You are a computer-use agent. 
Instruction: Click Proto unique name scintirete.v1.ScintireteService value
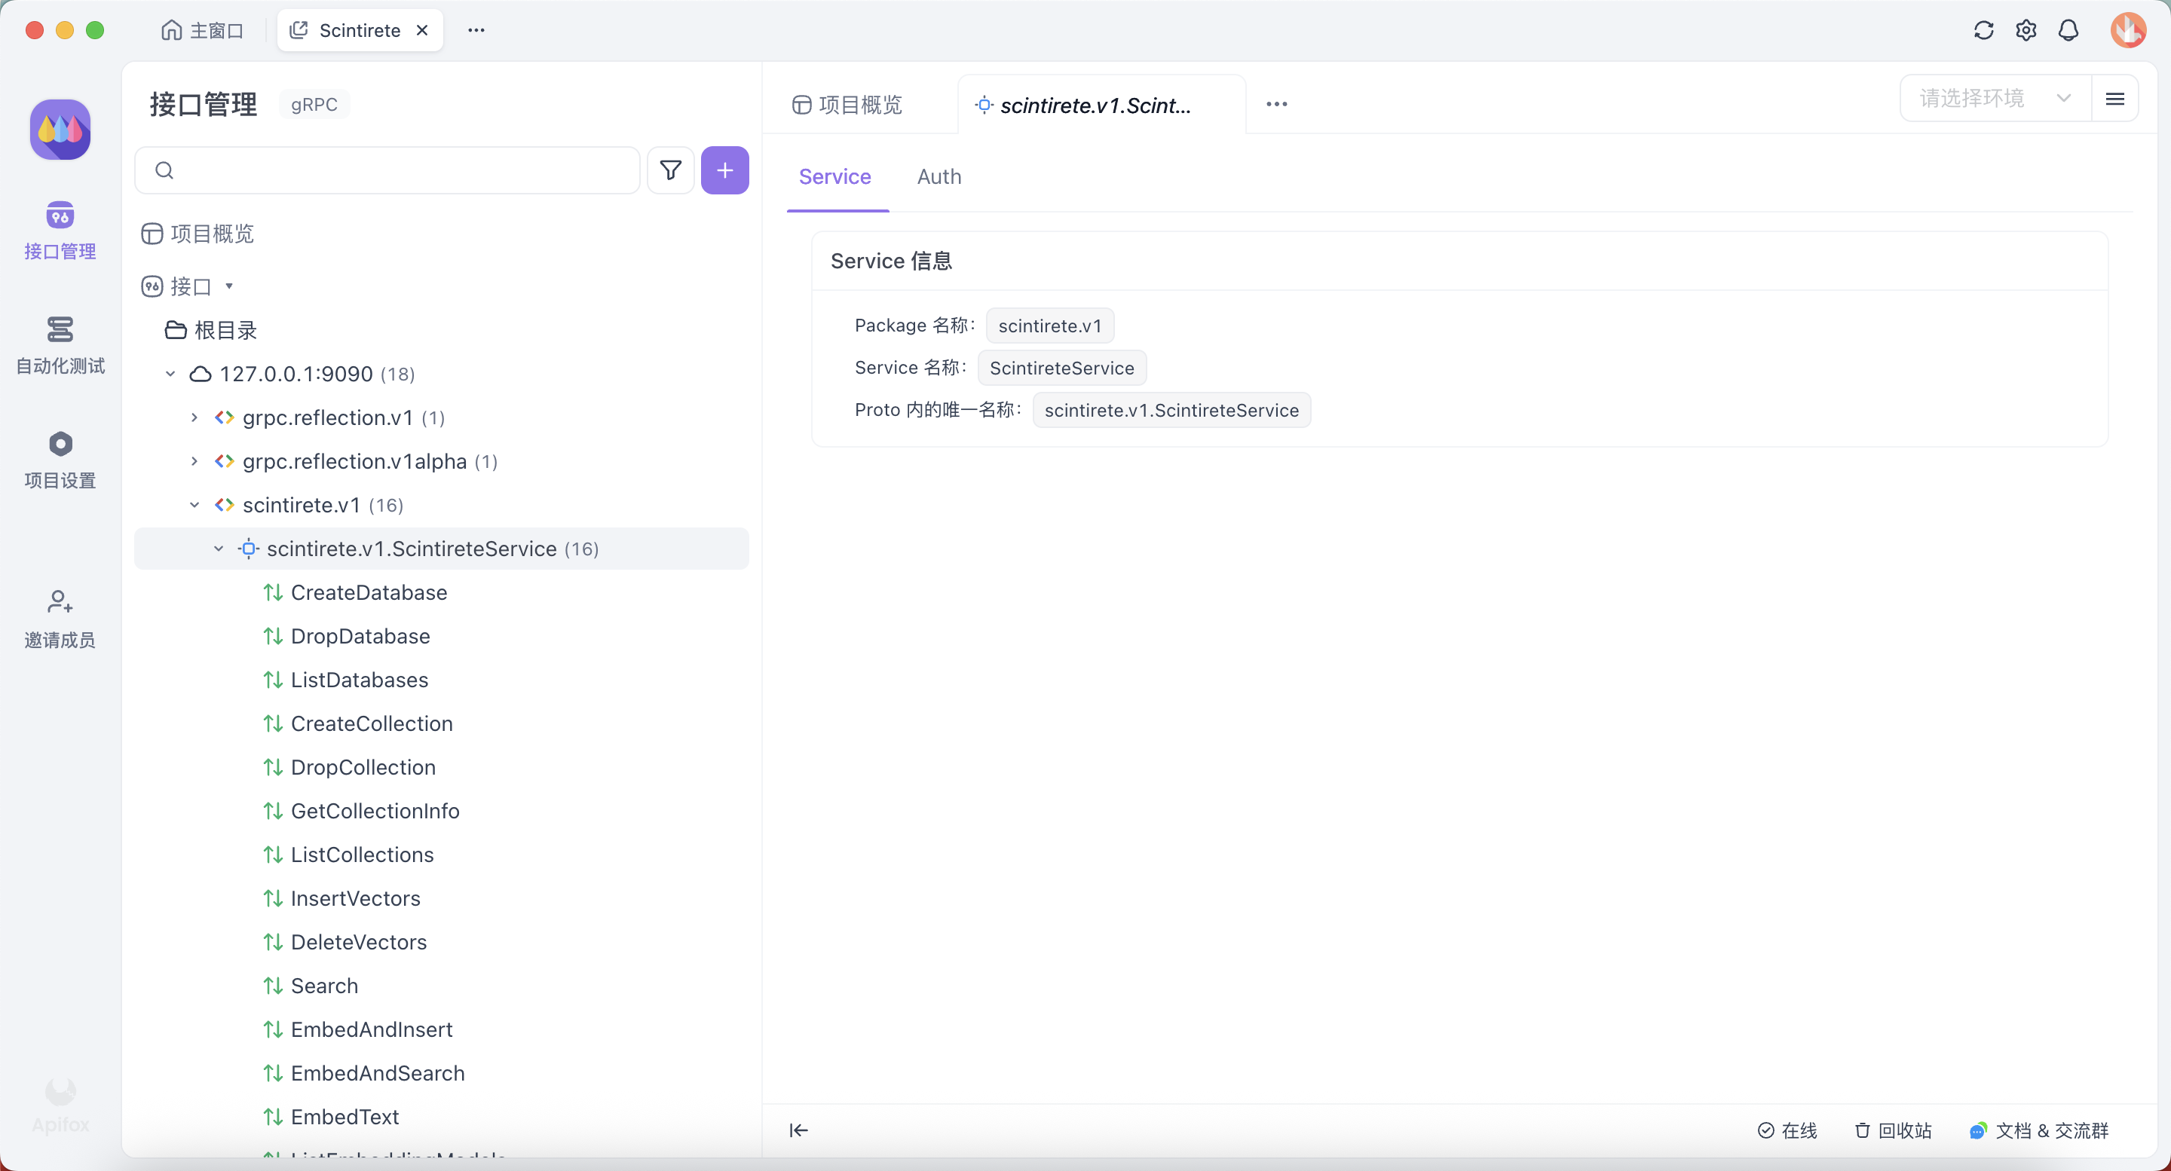(x=1171, y=410)
